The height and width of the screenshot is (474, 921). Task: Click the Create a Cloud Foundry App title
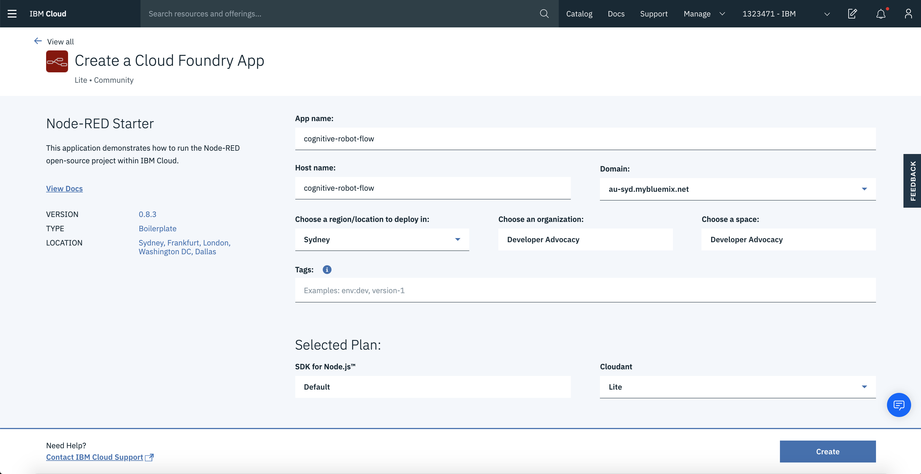(170, 61)
